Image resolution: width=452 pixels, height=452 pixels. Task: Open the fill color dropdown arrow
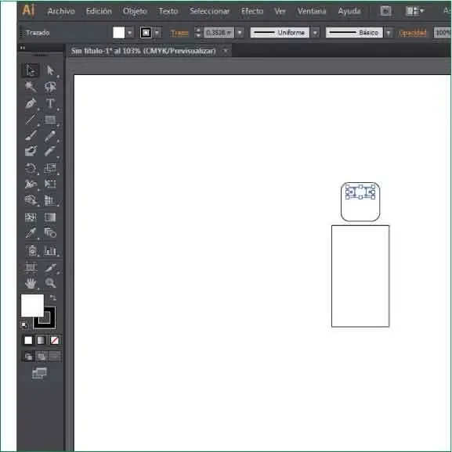[x=129, y=33]
